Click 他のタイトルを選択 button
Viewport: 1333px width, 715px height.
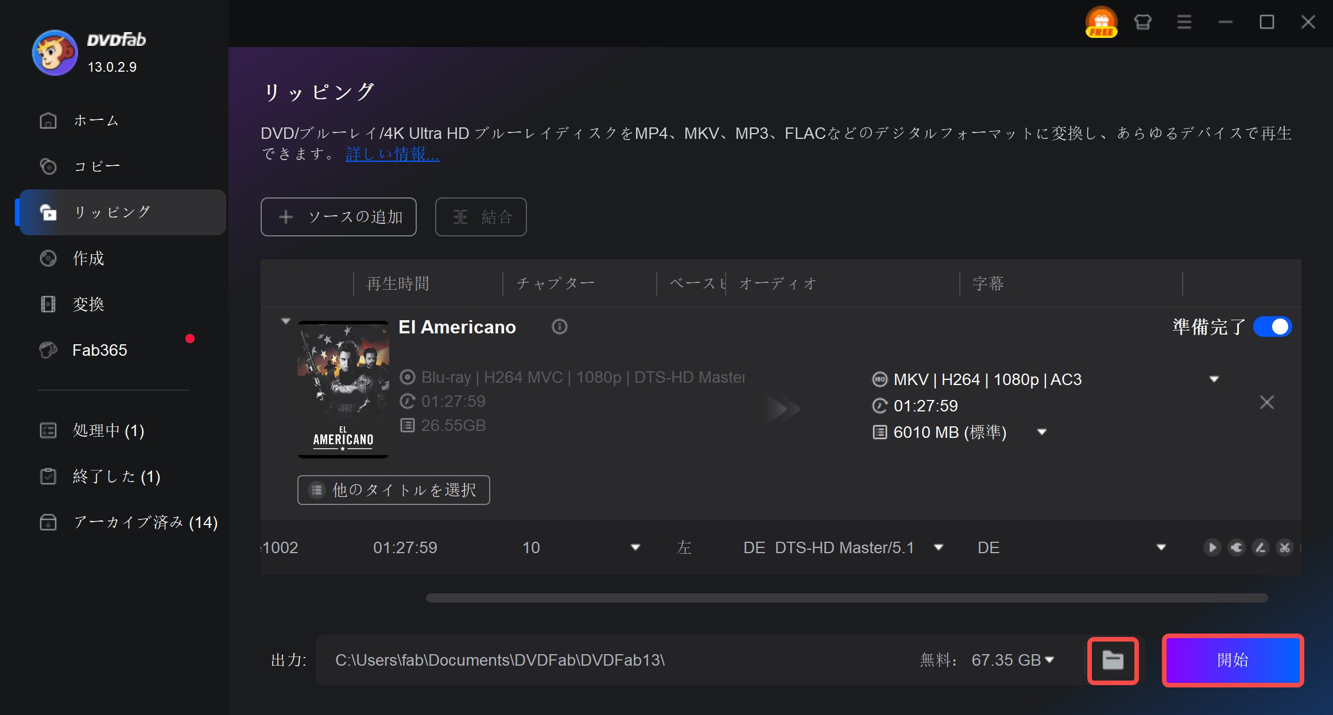coord(394,490)
